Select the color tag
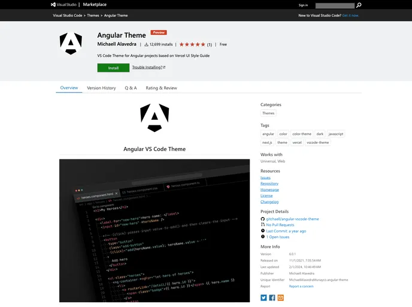 pos(283,134)
